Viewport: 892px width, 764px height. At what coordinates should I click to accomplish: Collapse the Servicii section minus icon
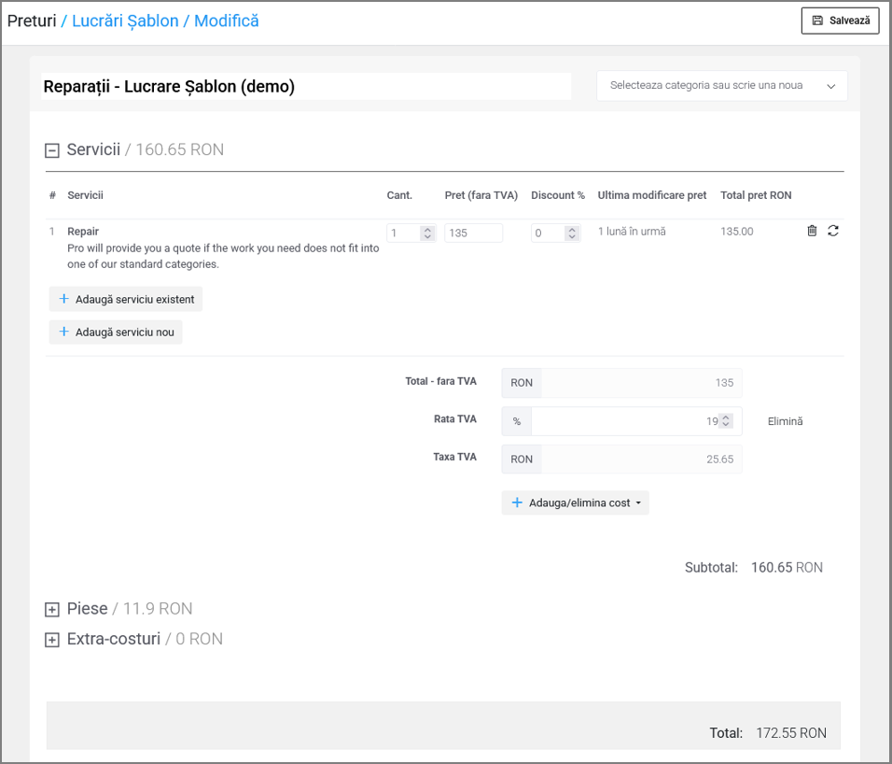52,150
